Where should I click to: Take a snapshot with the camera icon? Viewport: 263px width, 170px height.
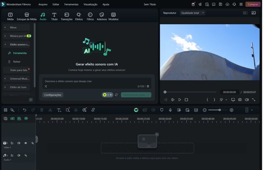(240, 100)
